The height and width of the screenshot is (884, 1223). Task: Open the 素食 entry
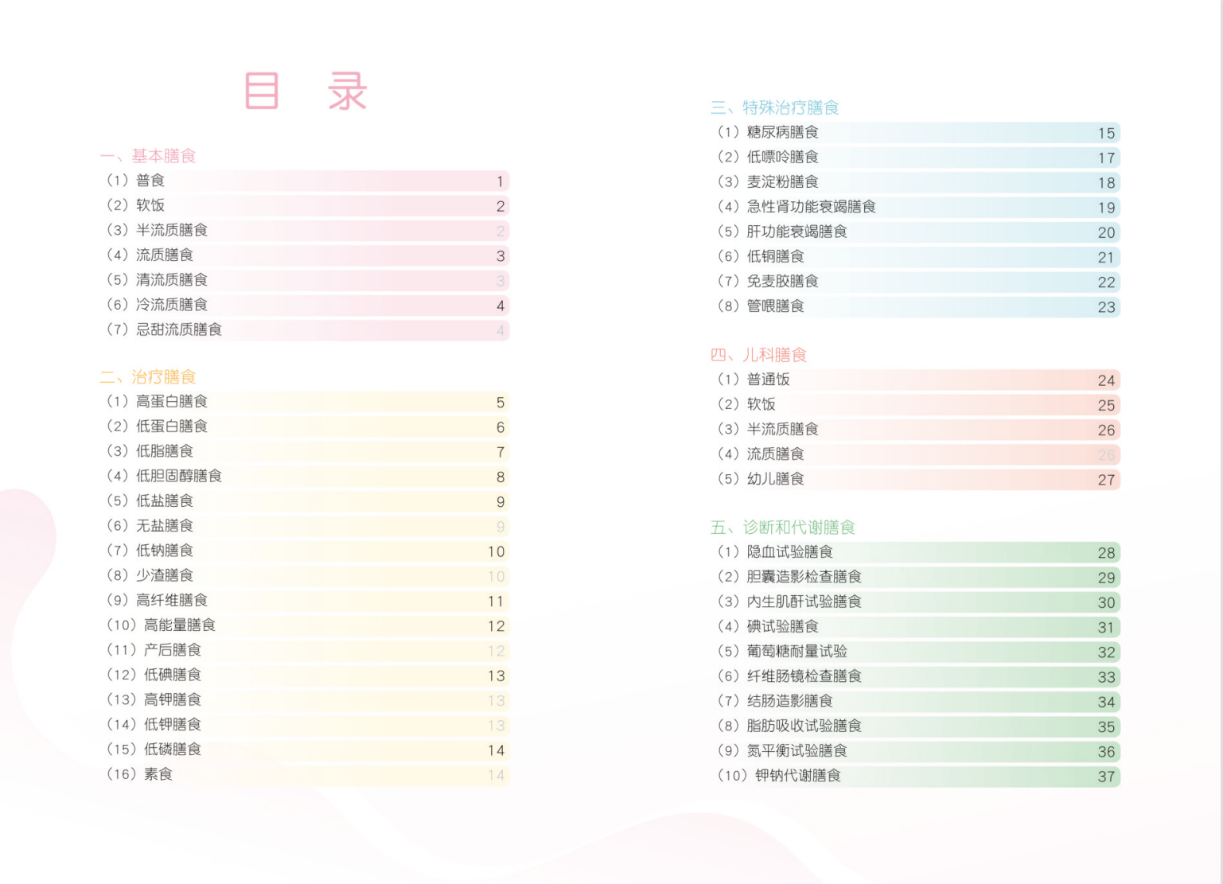pos(158,774)
